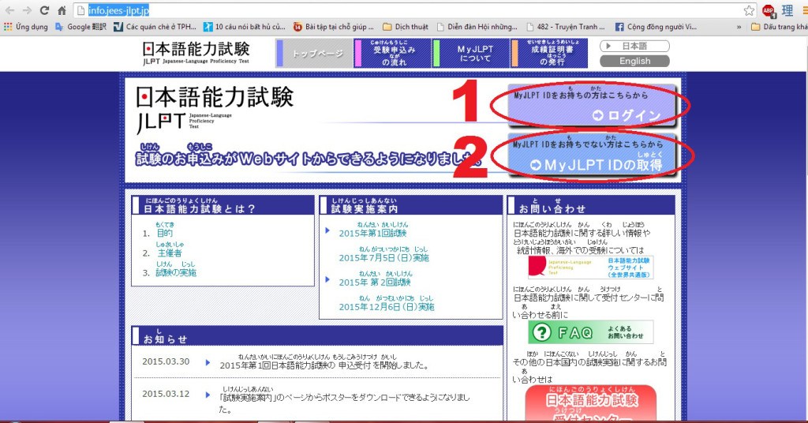Click the ログイン button for MyJLPT ID holders
Image resolution: width=808 pixels, height=423 pixels.
click(x=591, y=105)
